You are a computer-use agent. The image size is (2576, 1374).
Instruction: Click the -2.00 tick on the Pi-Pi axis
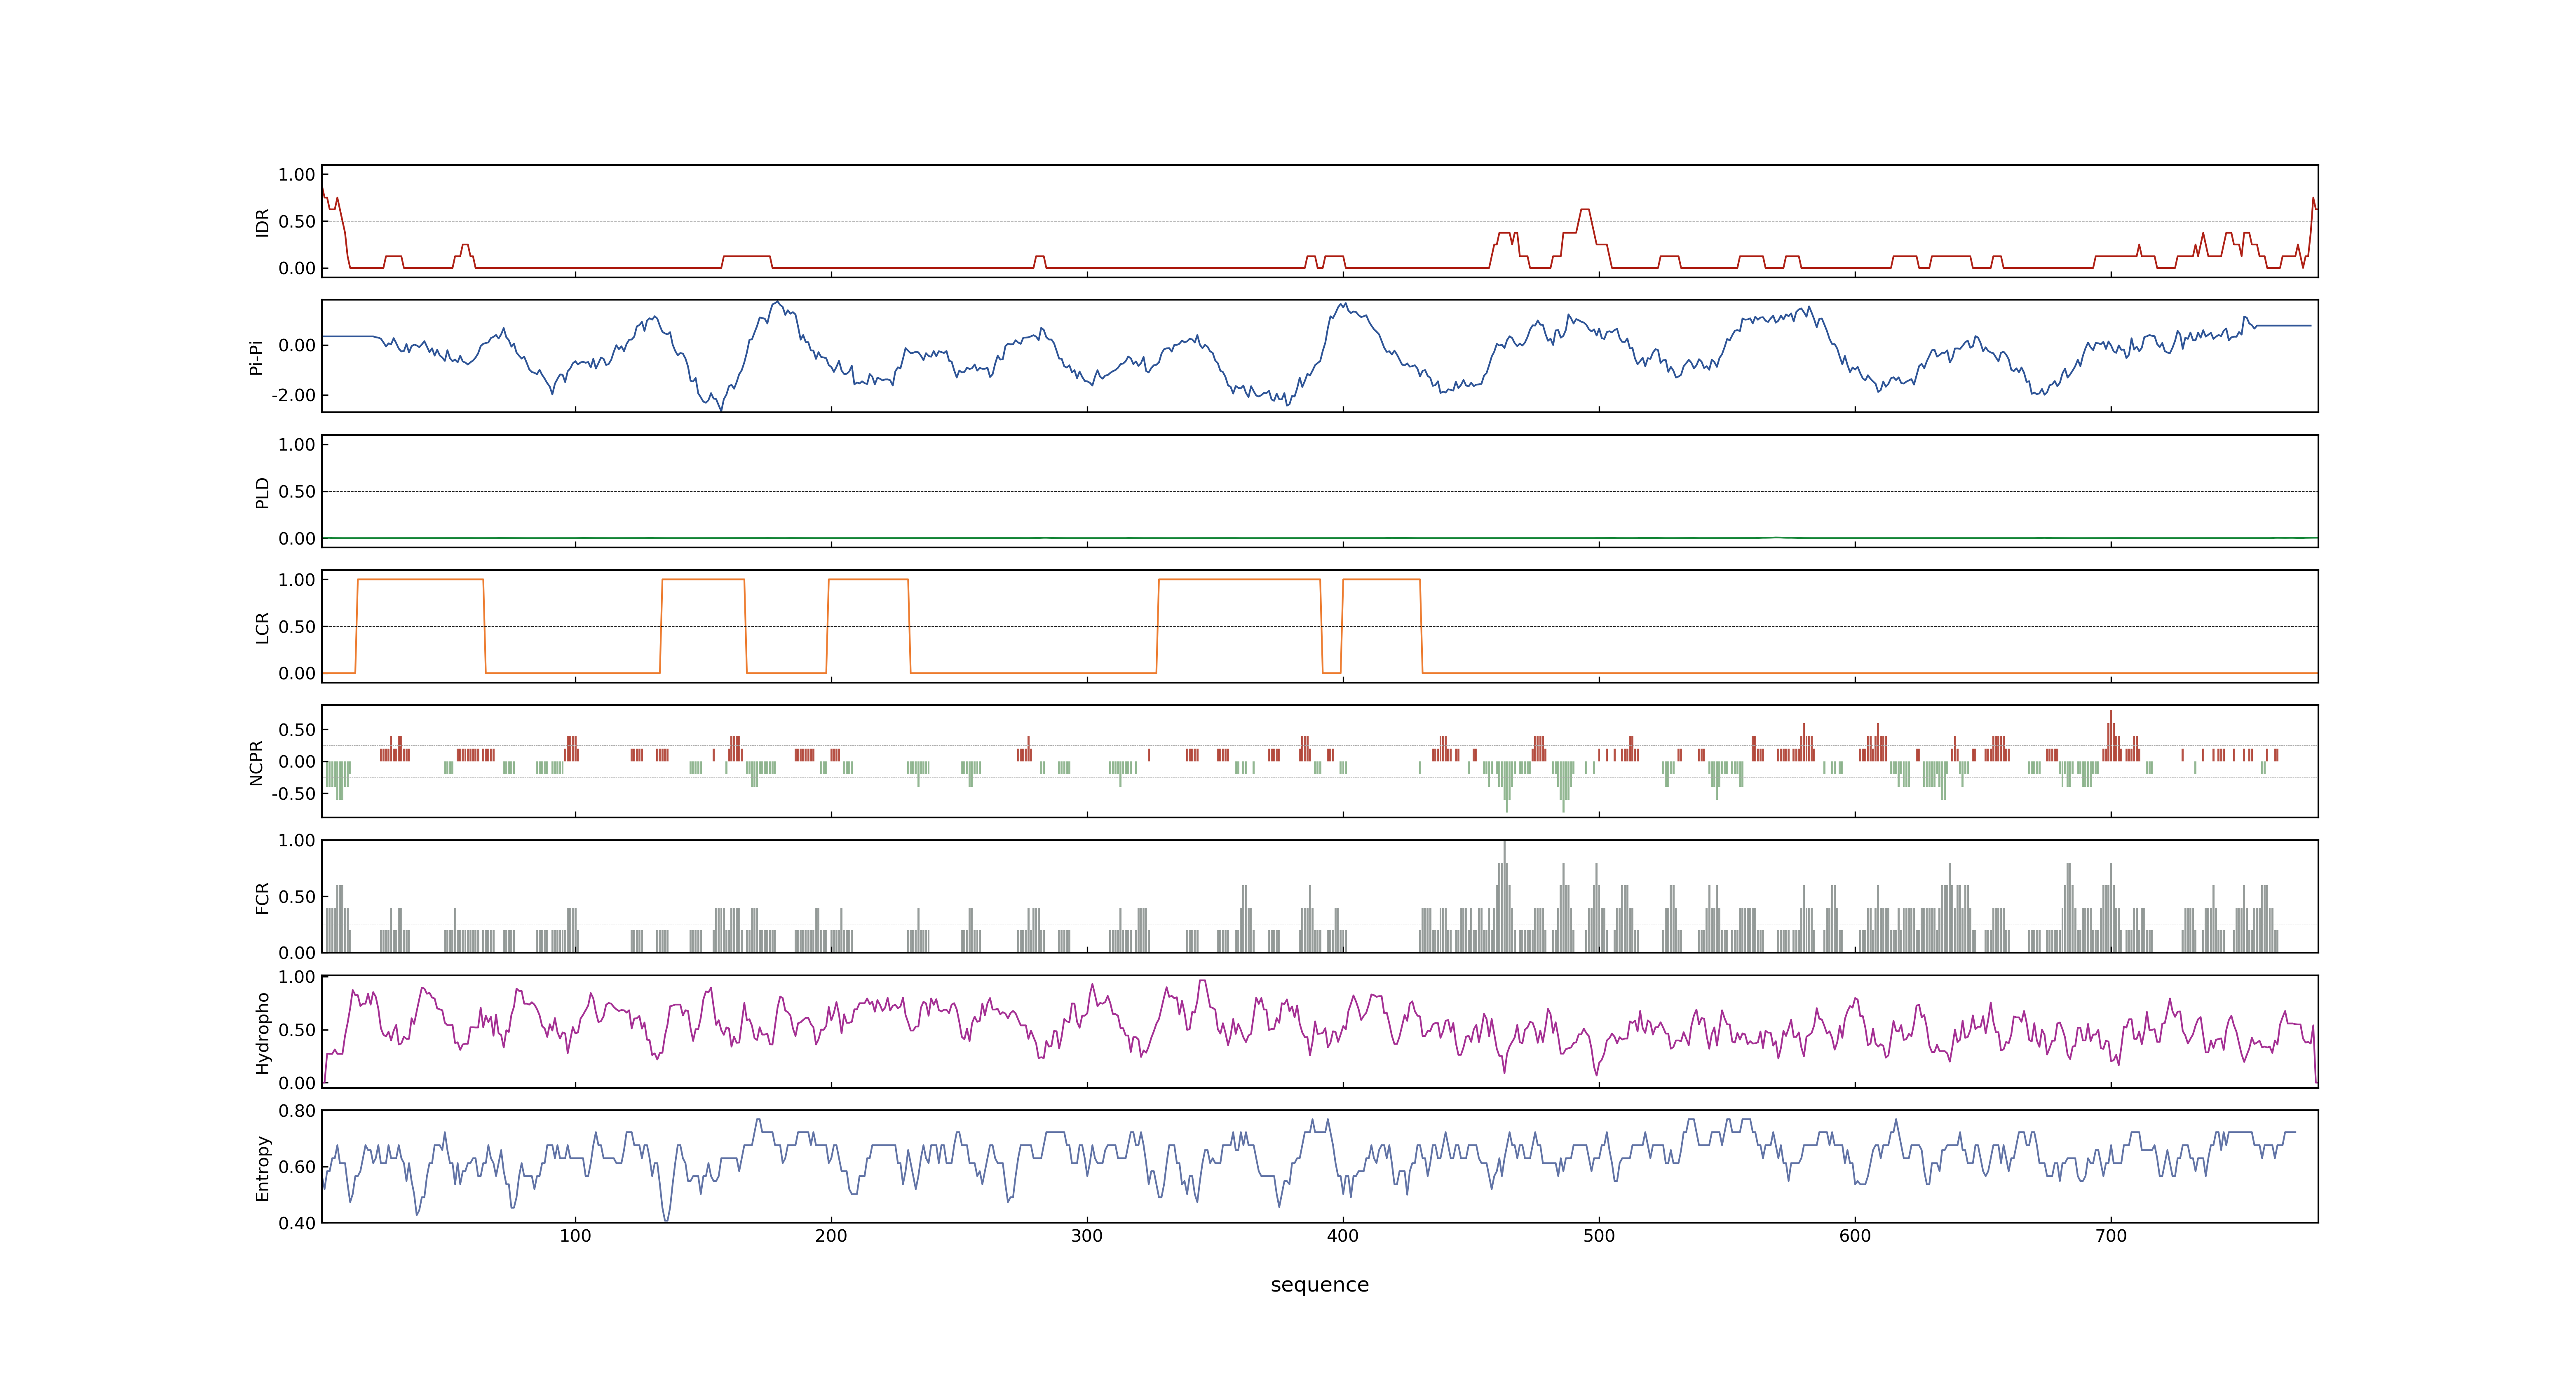293,395
